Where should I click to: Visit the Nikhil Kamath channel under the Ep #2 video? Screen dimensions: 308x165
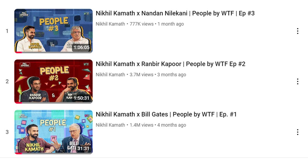[110, 75]
